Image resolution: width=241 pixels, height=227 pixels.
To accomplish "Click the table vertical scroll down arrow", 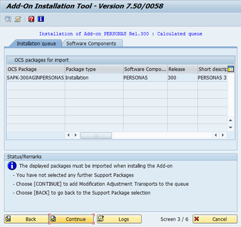I will pyautogui.click(x=230, y=127).
